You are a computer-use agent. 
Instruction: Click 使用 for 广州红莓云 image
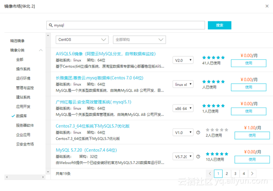point(249,111)
